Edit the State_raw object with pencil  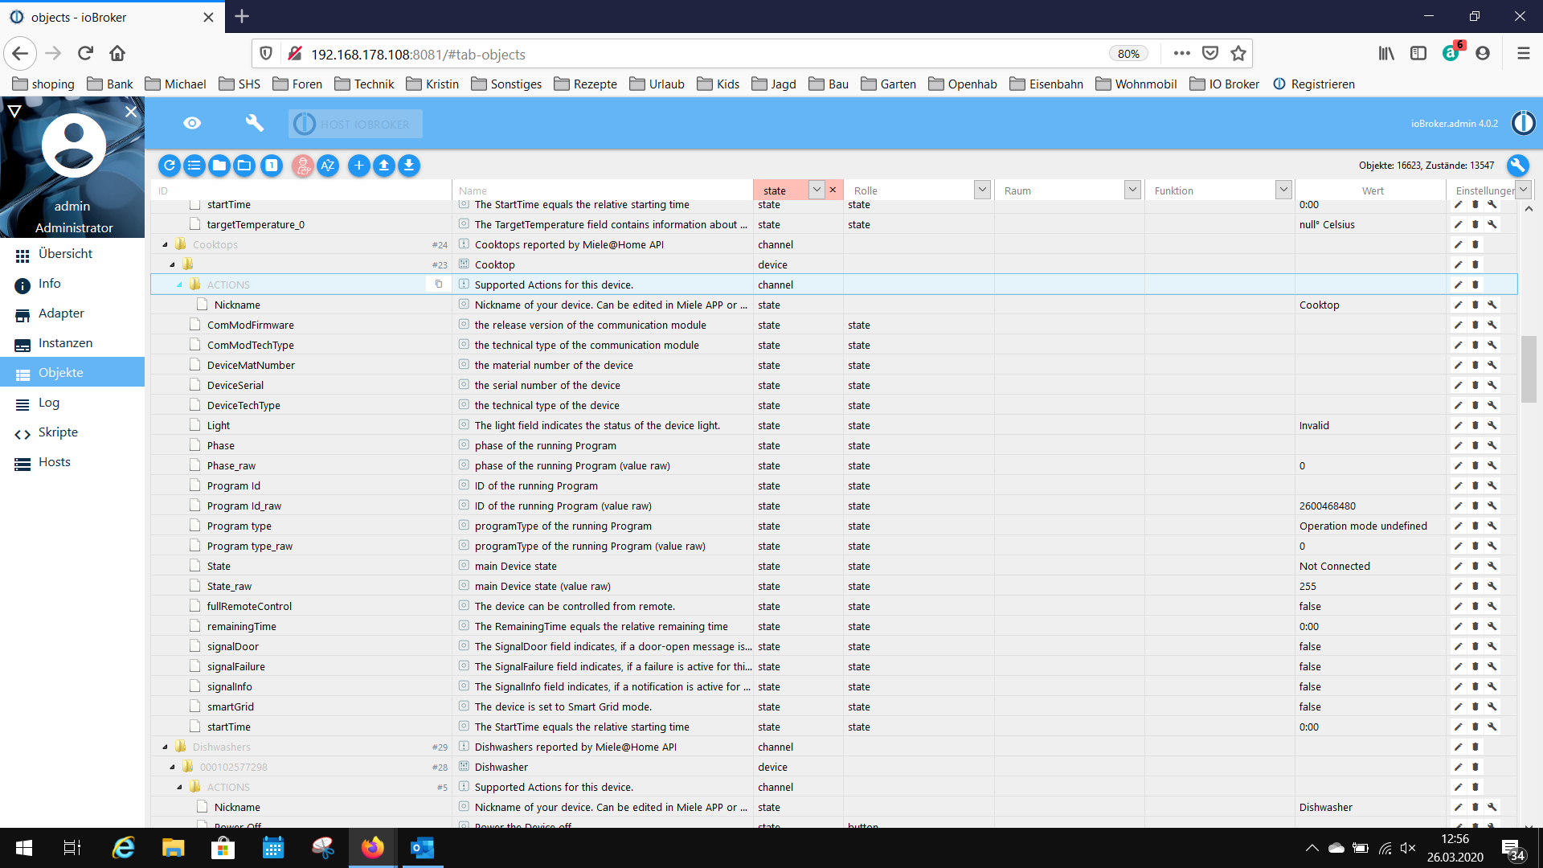1458,587
